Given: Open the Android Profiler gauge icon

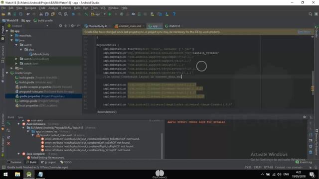Looking at the screenshot, I should coord(134,14).
